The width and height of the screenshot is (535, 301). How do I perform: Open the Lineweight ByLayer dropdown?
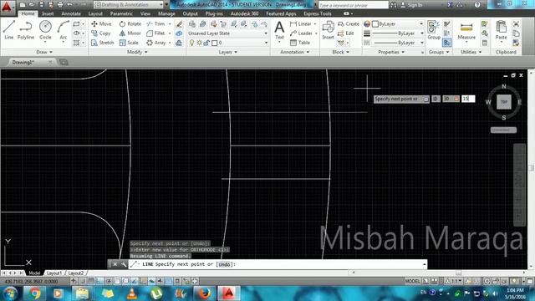[398, 33]
